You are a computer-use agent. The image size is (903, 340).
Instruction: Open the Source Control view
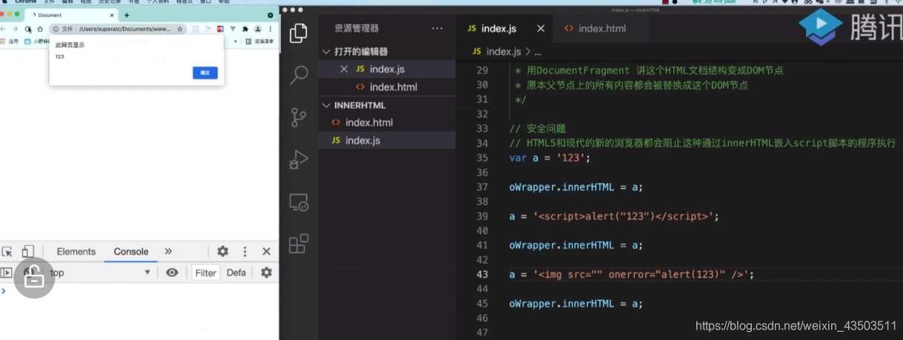(x=299, y=117)
